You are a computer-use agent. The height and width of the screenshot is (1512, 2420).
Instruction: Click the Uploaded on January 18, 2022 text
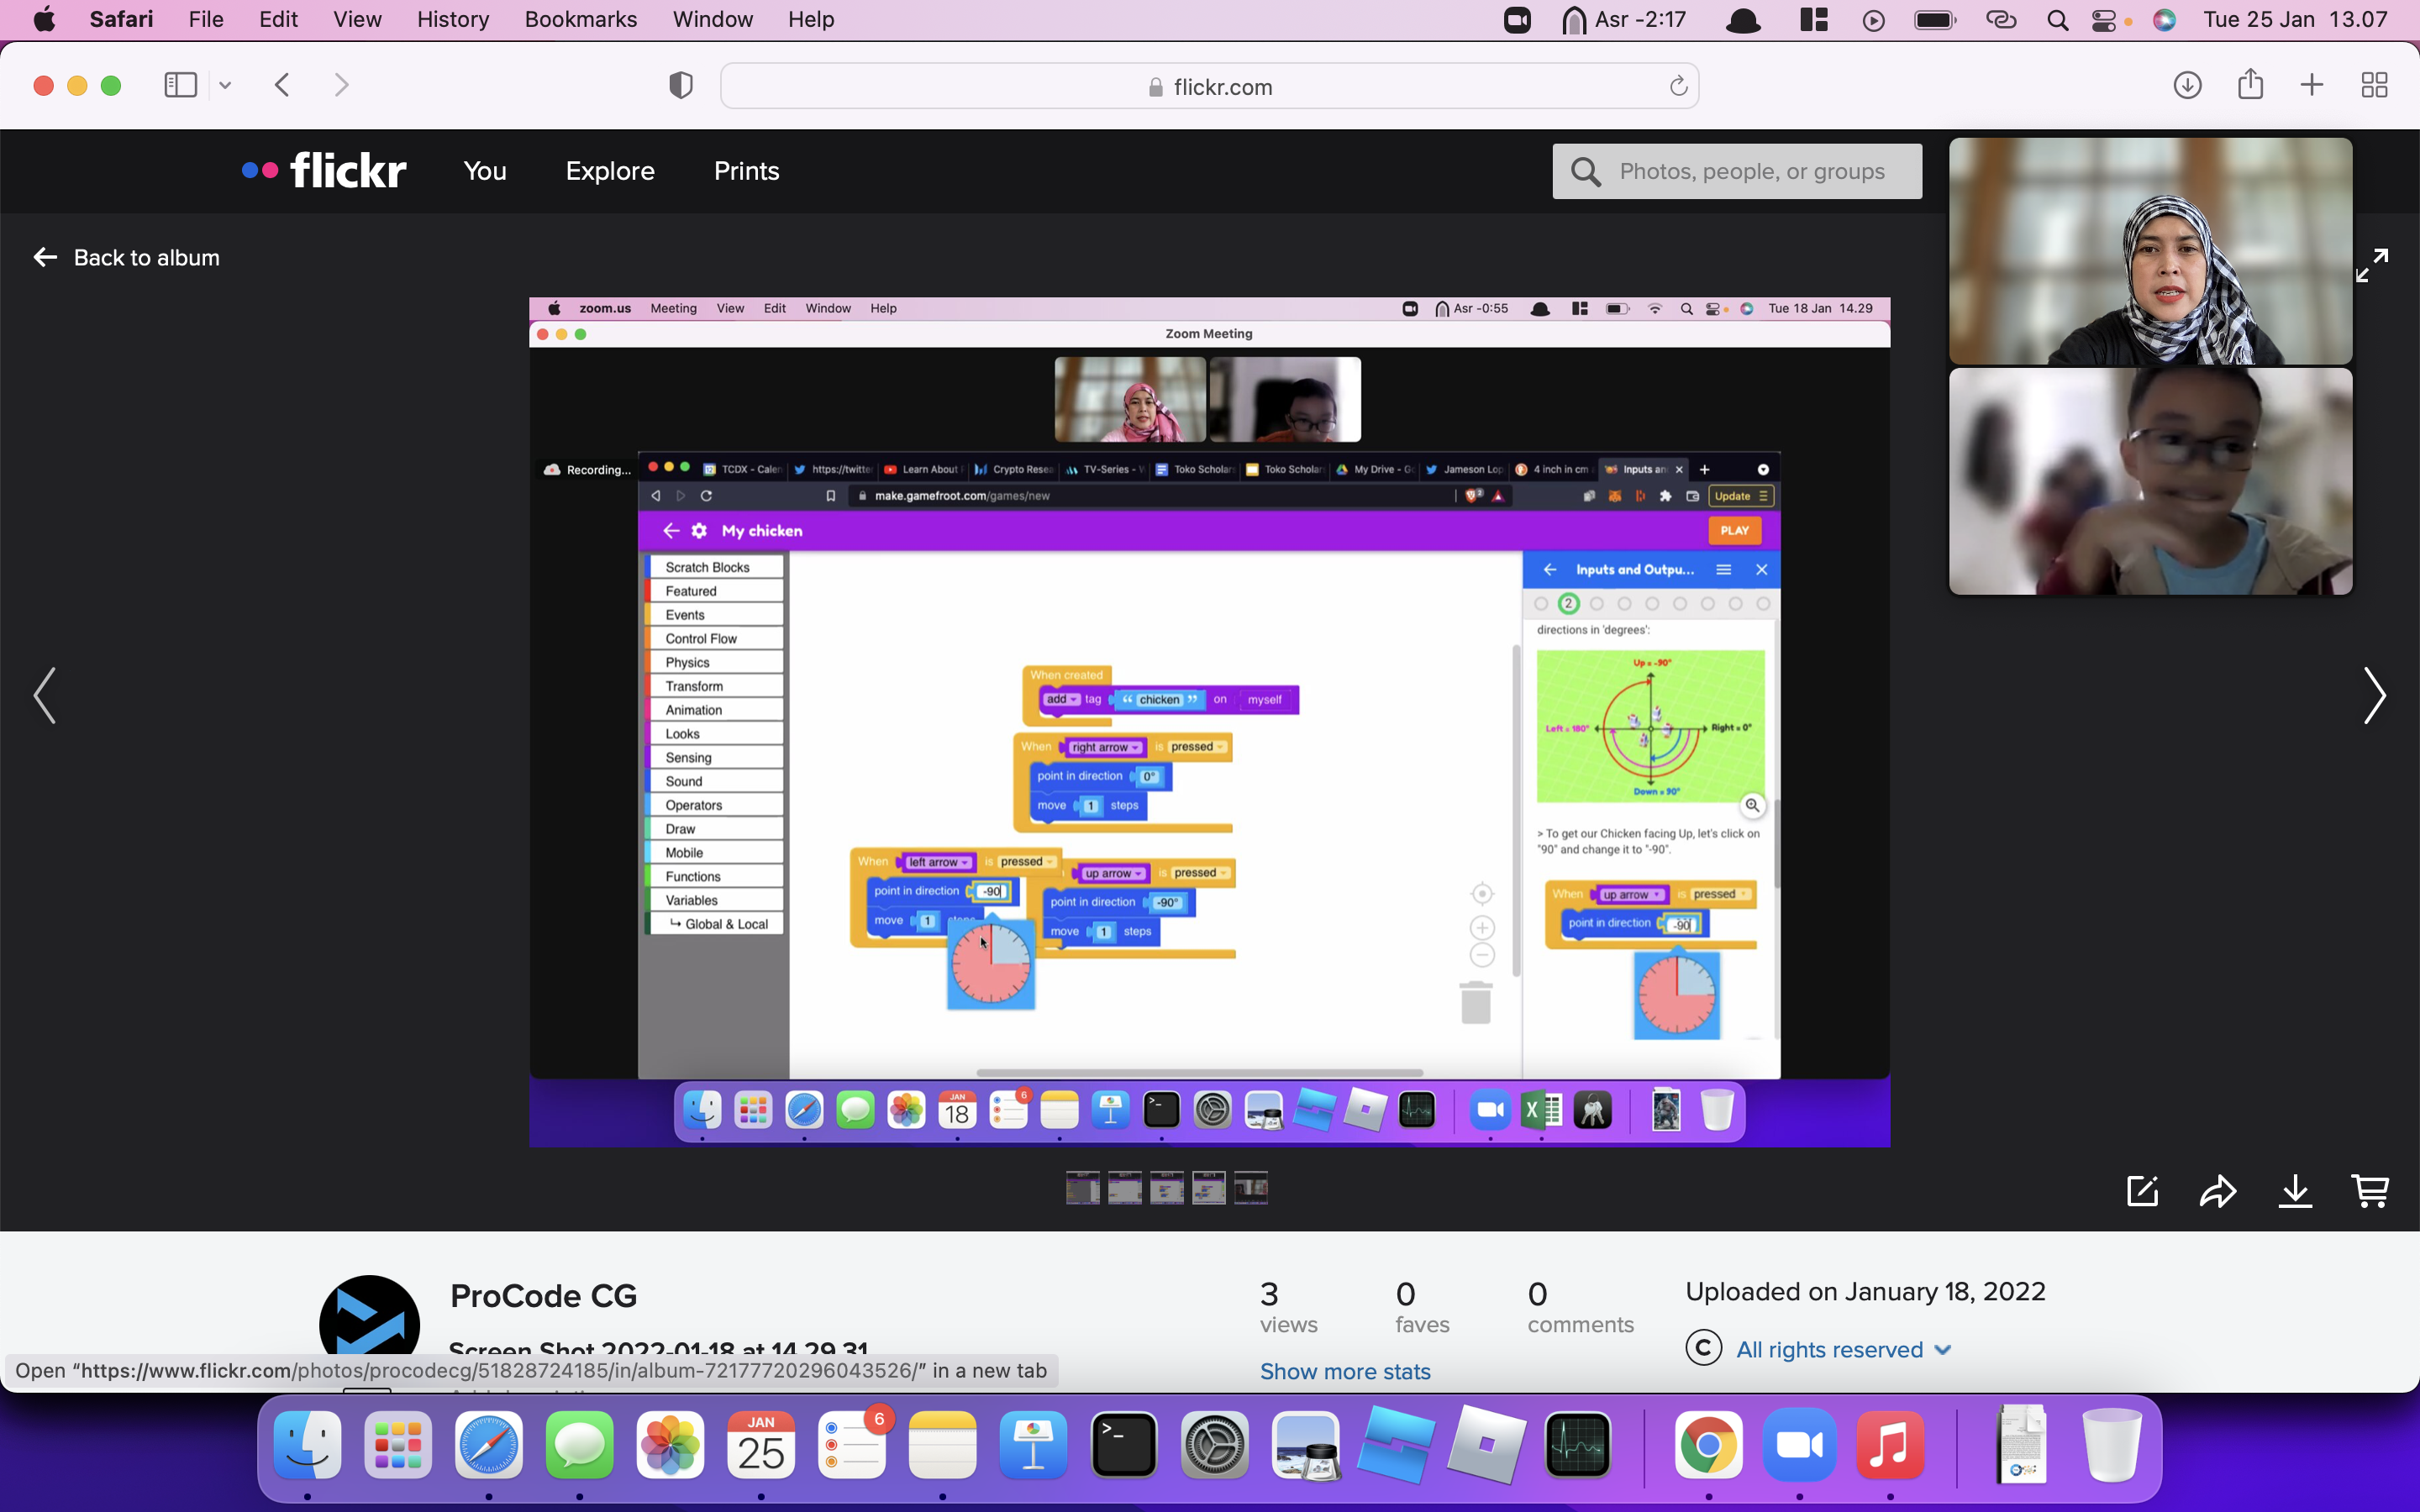[1865, 1291]
